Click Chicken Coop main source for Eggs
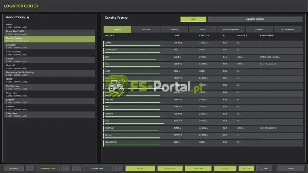The height and width of the screenshot is (173, 308). pos(269,57)
